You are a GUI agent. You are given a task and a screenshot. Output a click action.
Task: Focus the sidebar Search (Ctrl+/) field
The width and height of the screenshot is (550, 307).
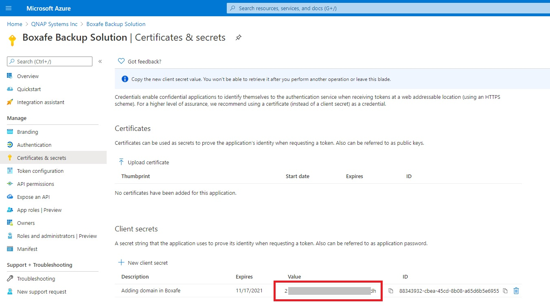(50, 61)
